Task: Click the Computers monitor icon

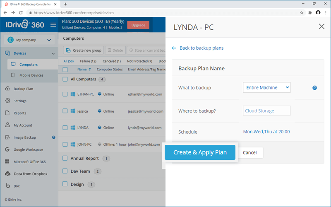Action: 13,64
